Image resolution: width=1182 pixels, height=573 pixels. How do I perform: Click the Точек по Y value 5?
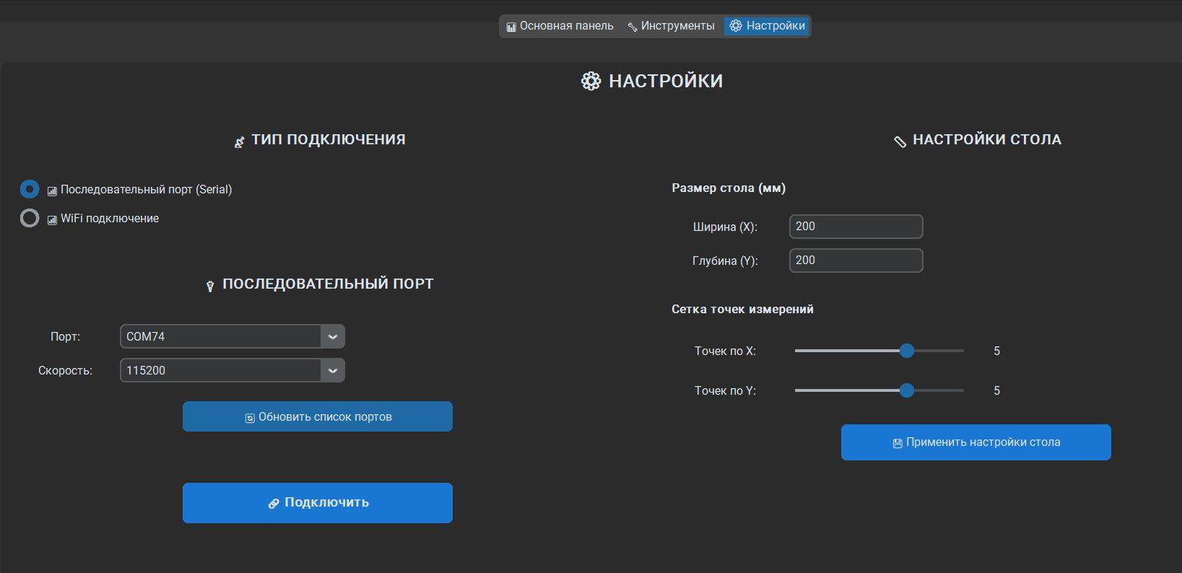coord(996,390)
